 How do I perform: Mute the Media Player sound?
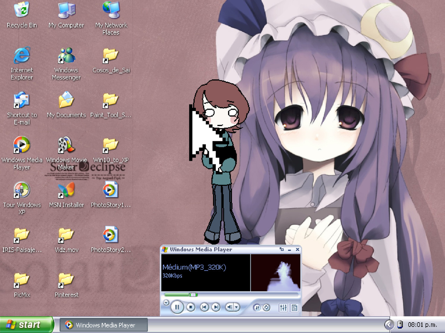click(x=229, y=307)
